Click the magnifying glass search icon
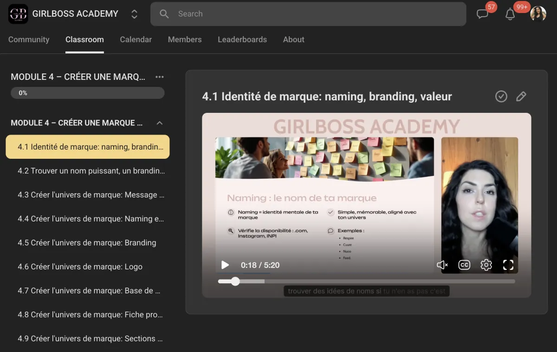The height and width of the screenshot is (352, 557). (x=164, y=14)
